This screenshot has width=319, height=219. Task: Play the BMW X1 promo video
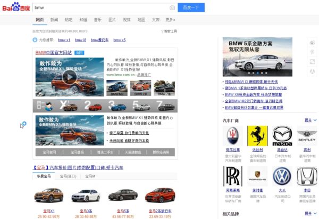click(70, 77)
